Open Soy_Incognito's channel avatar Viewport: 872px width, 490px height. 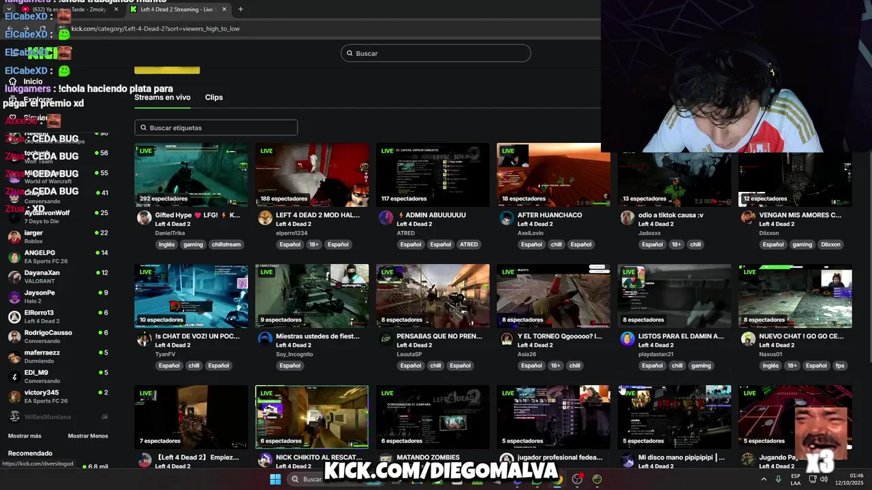(x=265, y=339)
